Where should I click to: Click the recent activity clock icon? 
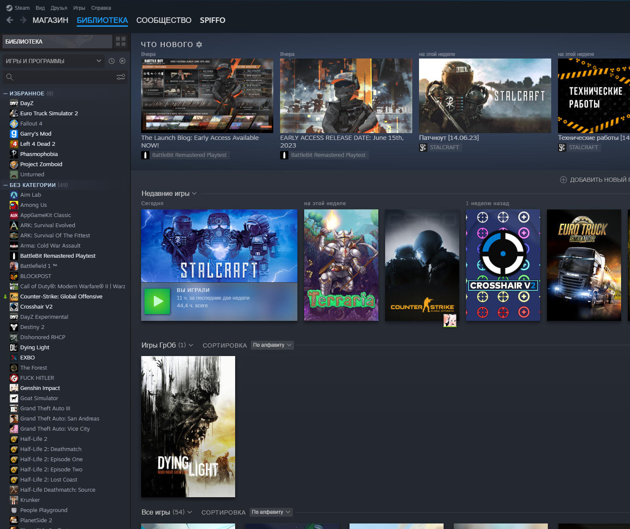click(x=111, y=61)
